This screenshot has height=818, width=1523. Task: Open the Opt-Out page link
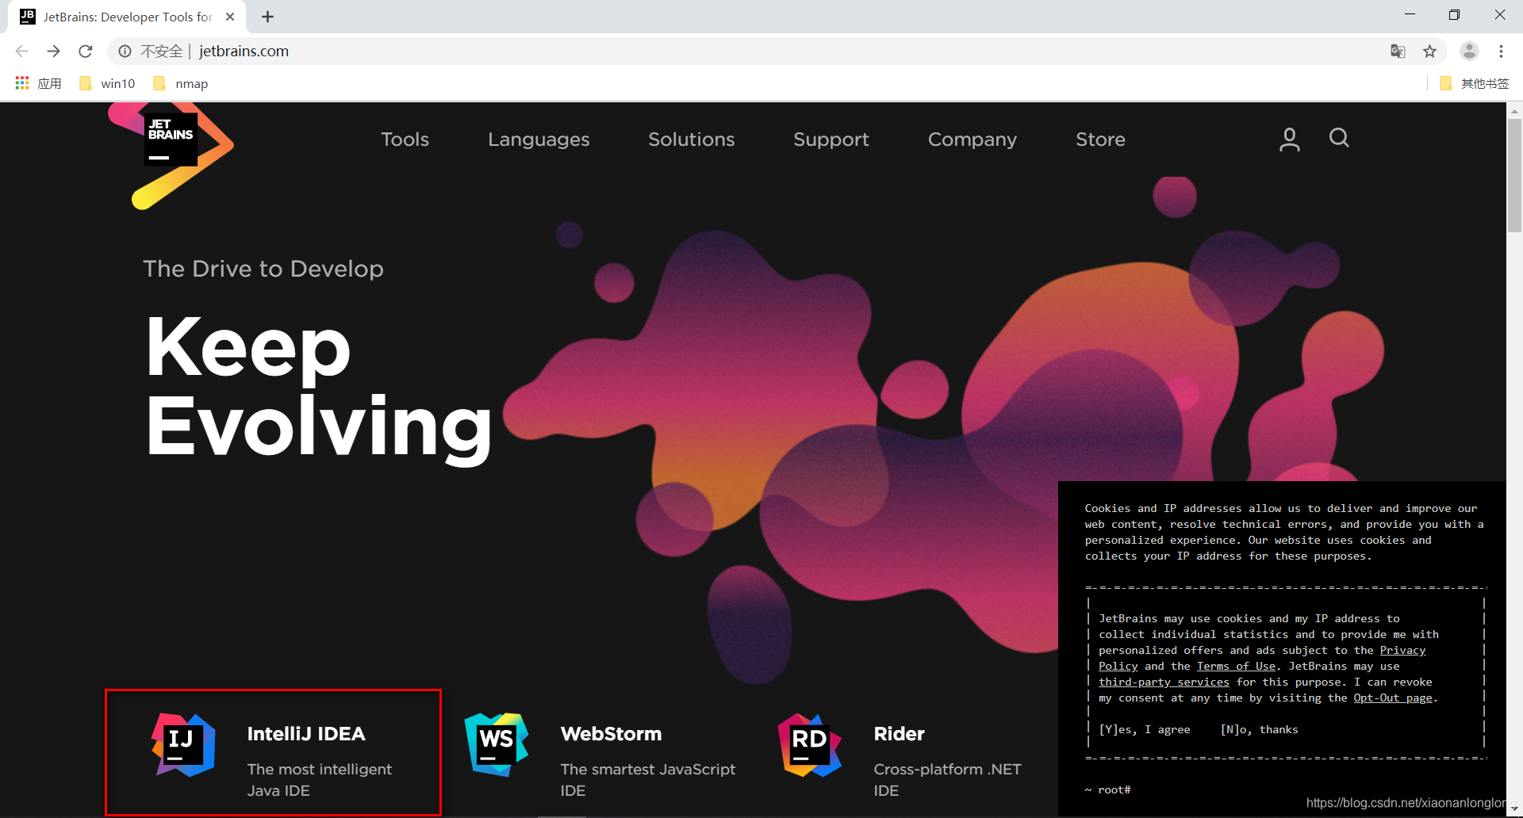point(1393,698)
